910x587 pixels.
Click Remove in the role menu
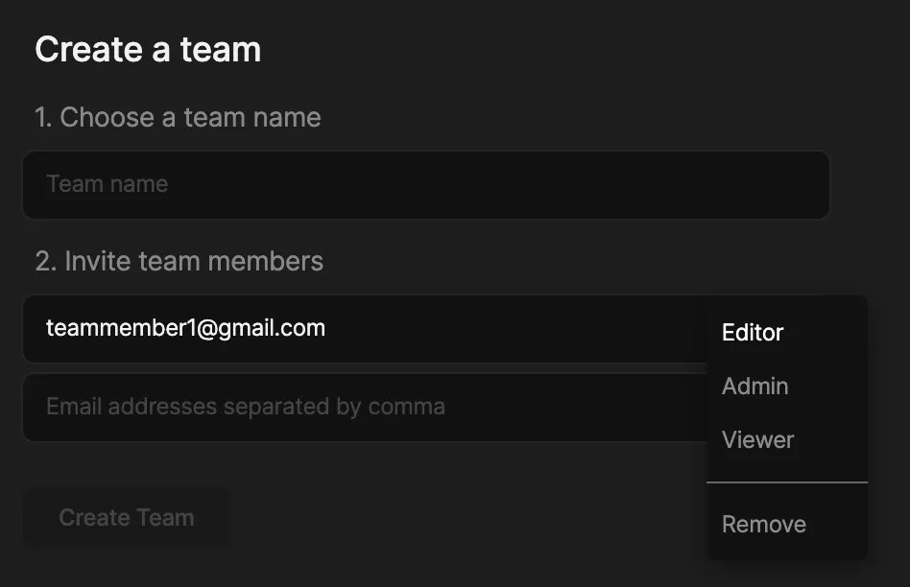coord(763,525)
